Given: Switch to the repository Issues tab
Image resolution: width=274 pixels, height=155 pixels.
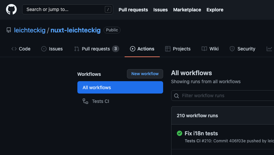Looking at the screenshot, I should pyautogui.click(x=52, y=49).
